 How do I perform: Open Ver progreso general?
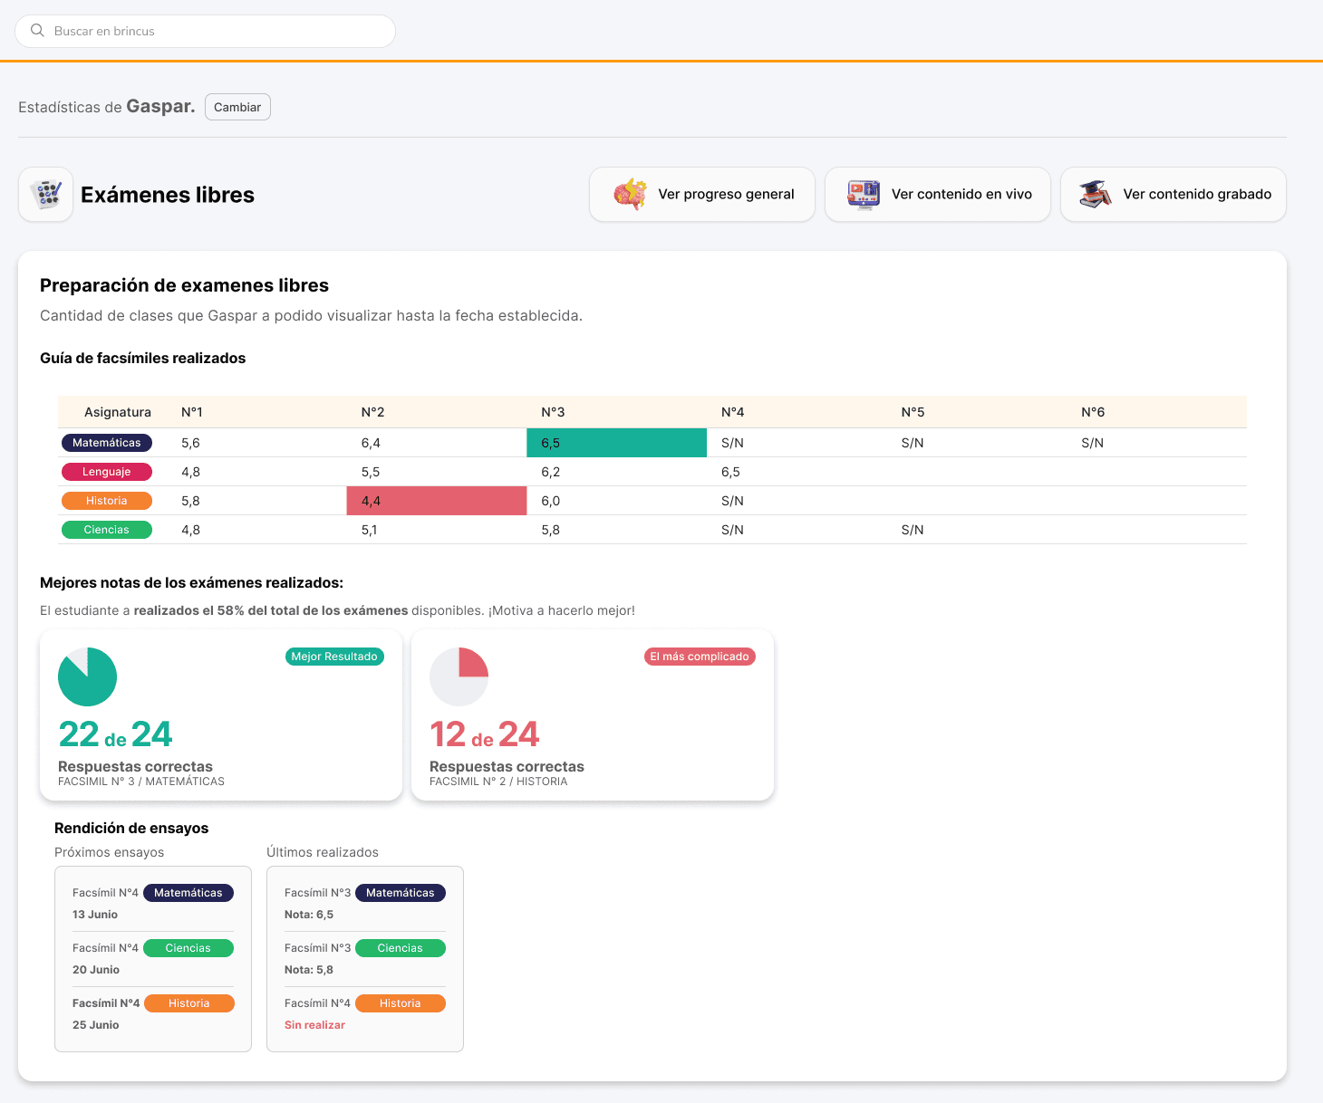click(702, 194)
